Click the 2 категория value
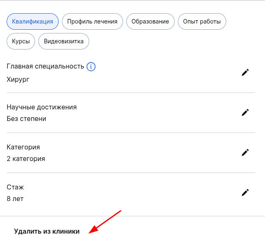Image resolution: width=265 pixels, height=246 pixels. (x=26, y=159)
